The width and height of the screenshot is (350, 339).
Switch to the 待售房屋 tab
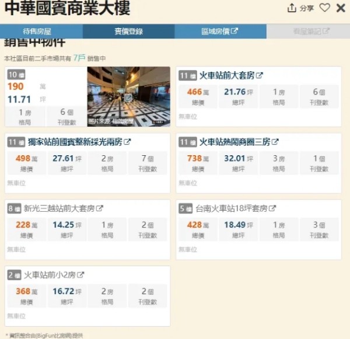[x=37, y=32]
